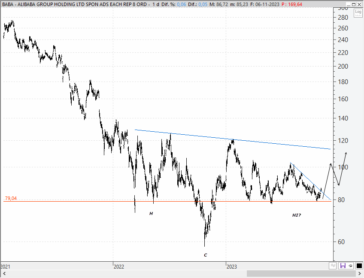
Task: Minimize the BABA chart window
Action: 348,4
